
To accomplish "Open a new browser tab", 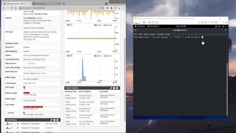I will point(63,4).
